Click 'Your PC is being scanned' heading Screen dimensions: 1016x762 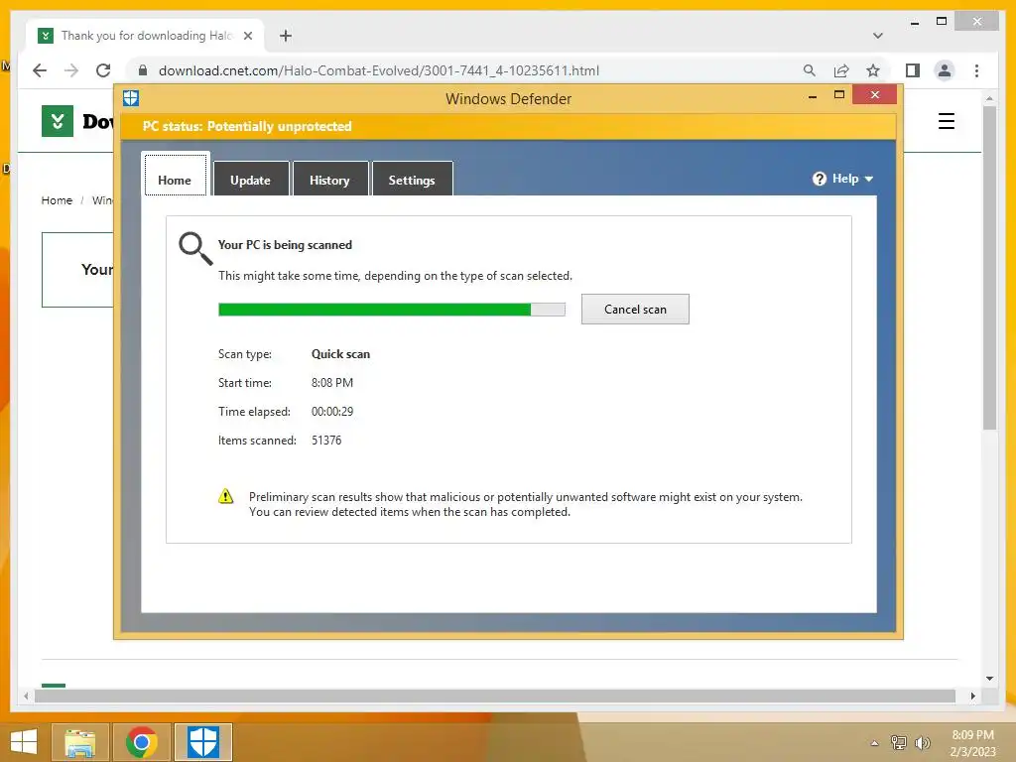coord(285,245)
